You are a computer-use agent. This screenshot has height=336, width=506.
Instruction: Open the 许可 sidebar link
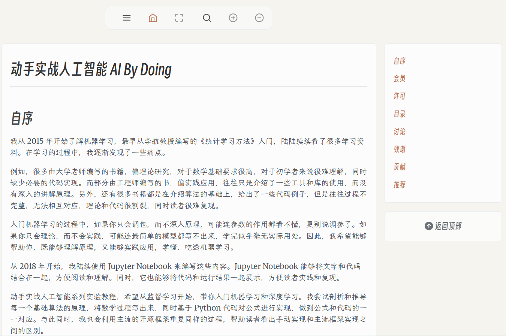tap(400, 96)
